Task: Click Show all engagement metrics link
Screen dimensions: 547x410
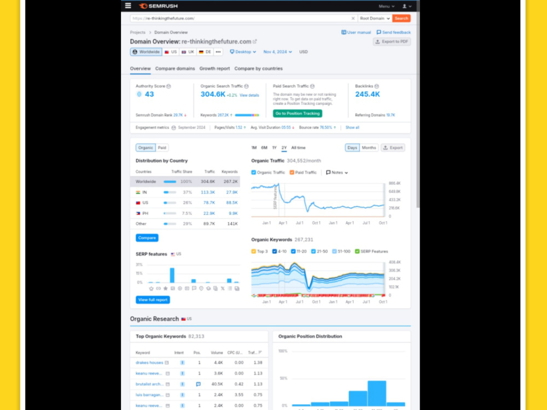Action: (x=352, y=127)
